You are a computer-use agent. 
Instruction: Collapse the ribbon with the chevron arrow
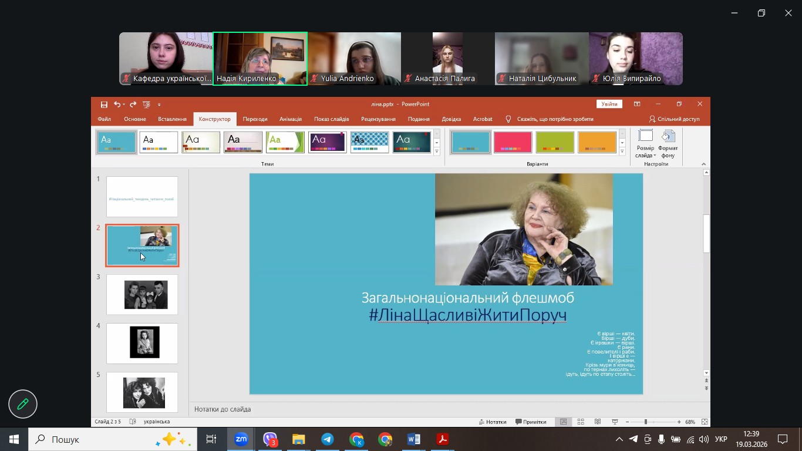click(703, 164)
